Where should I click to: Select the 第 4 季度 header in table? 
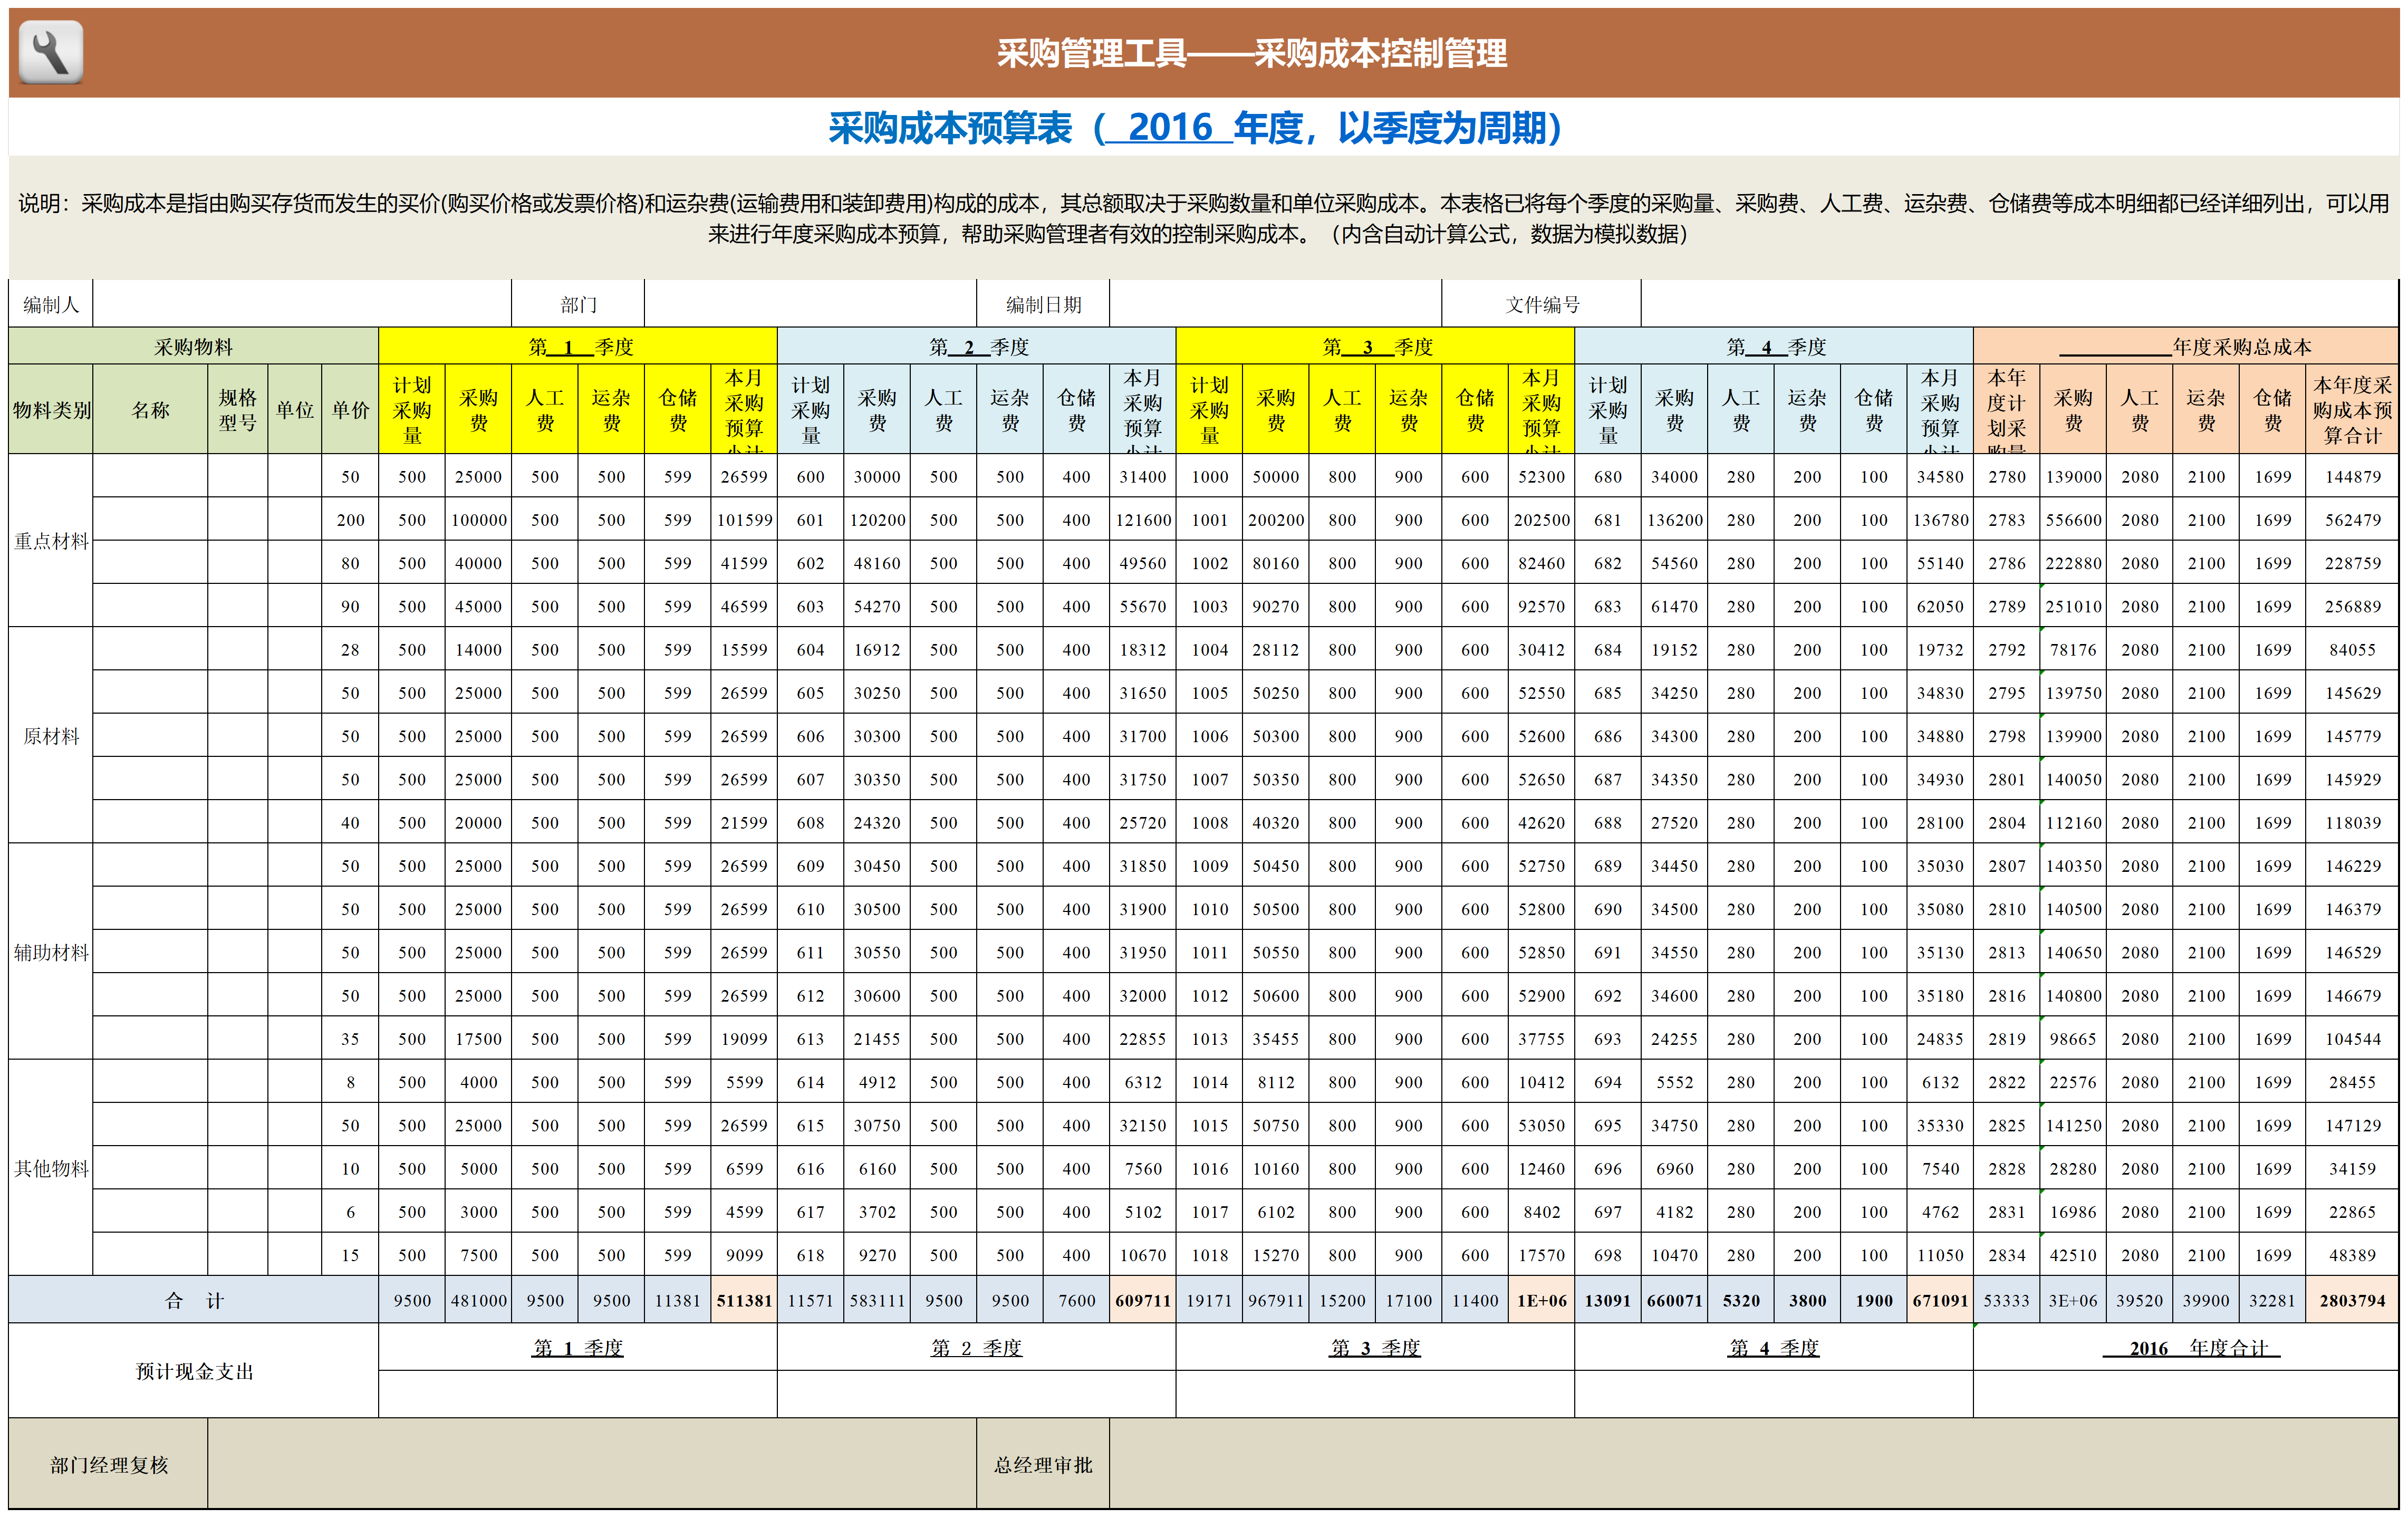point(1774,346)
